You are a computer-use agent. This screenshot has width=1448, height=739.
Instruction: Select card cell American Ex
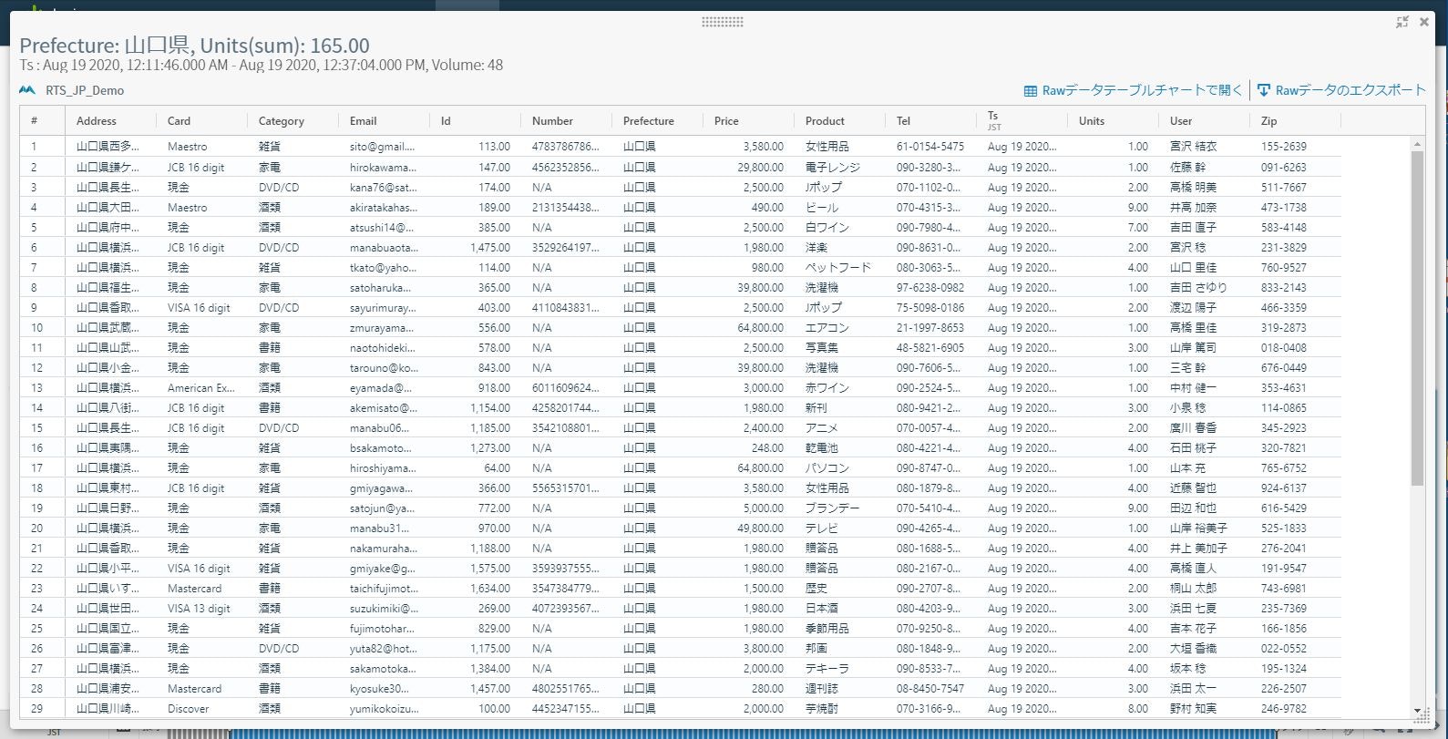(x=201, y=387)
